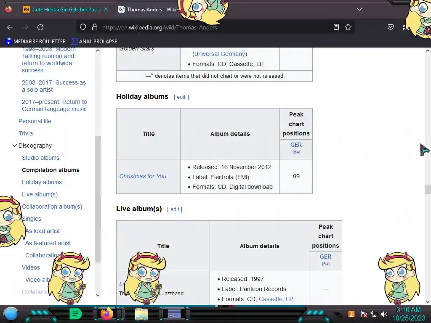Open the Christmas for You album link
The image size is (431, 323).
point(143,176)
